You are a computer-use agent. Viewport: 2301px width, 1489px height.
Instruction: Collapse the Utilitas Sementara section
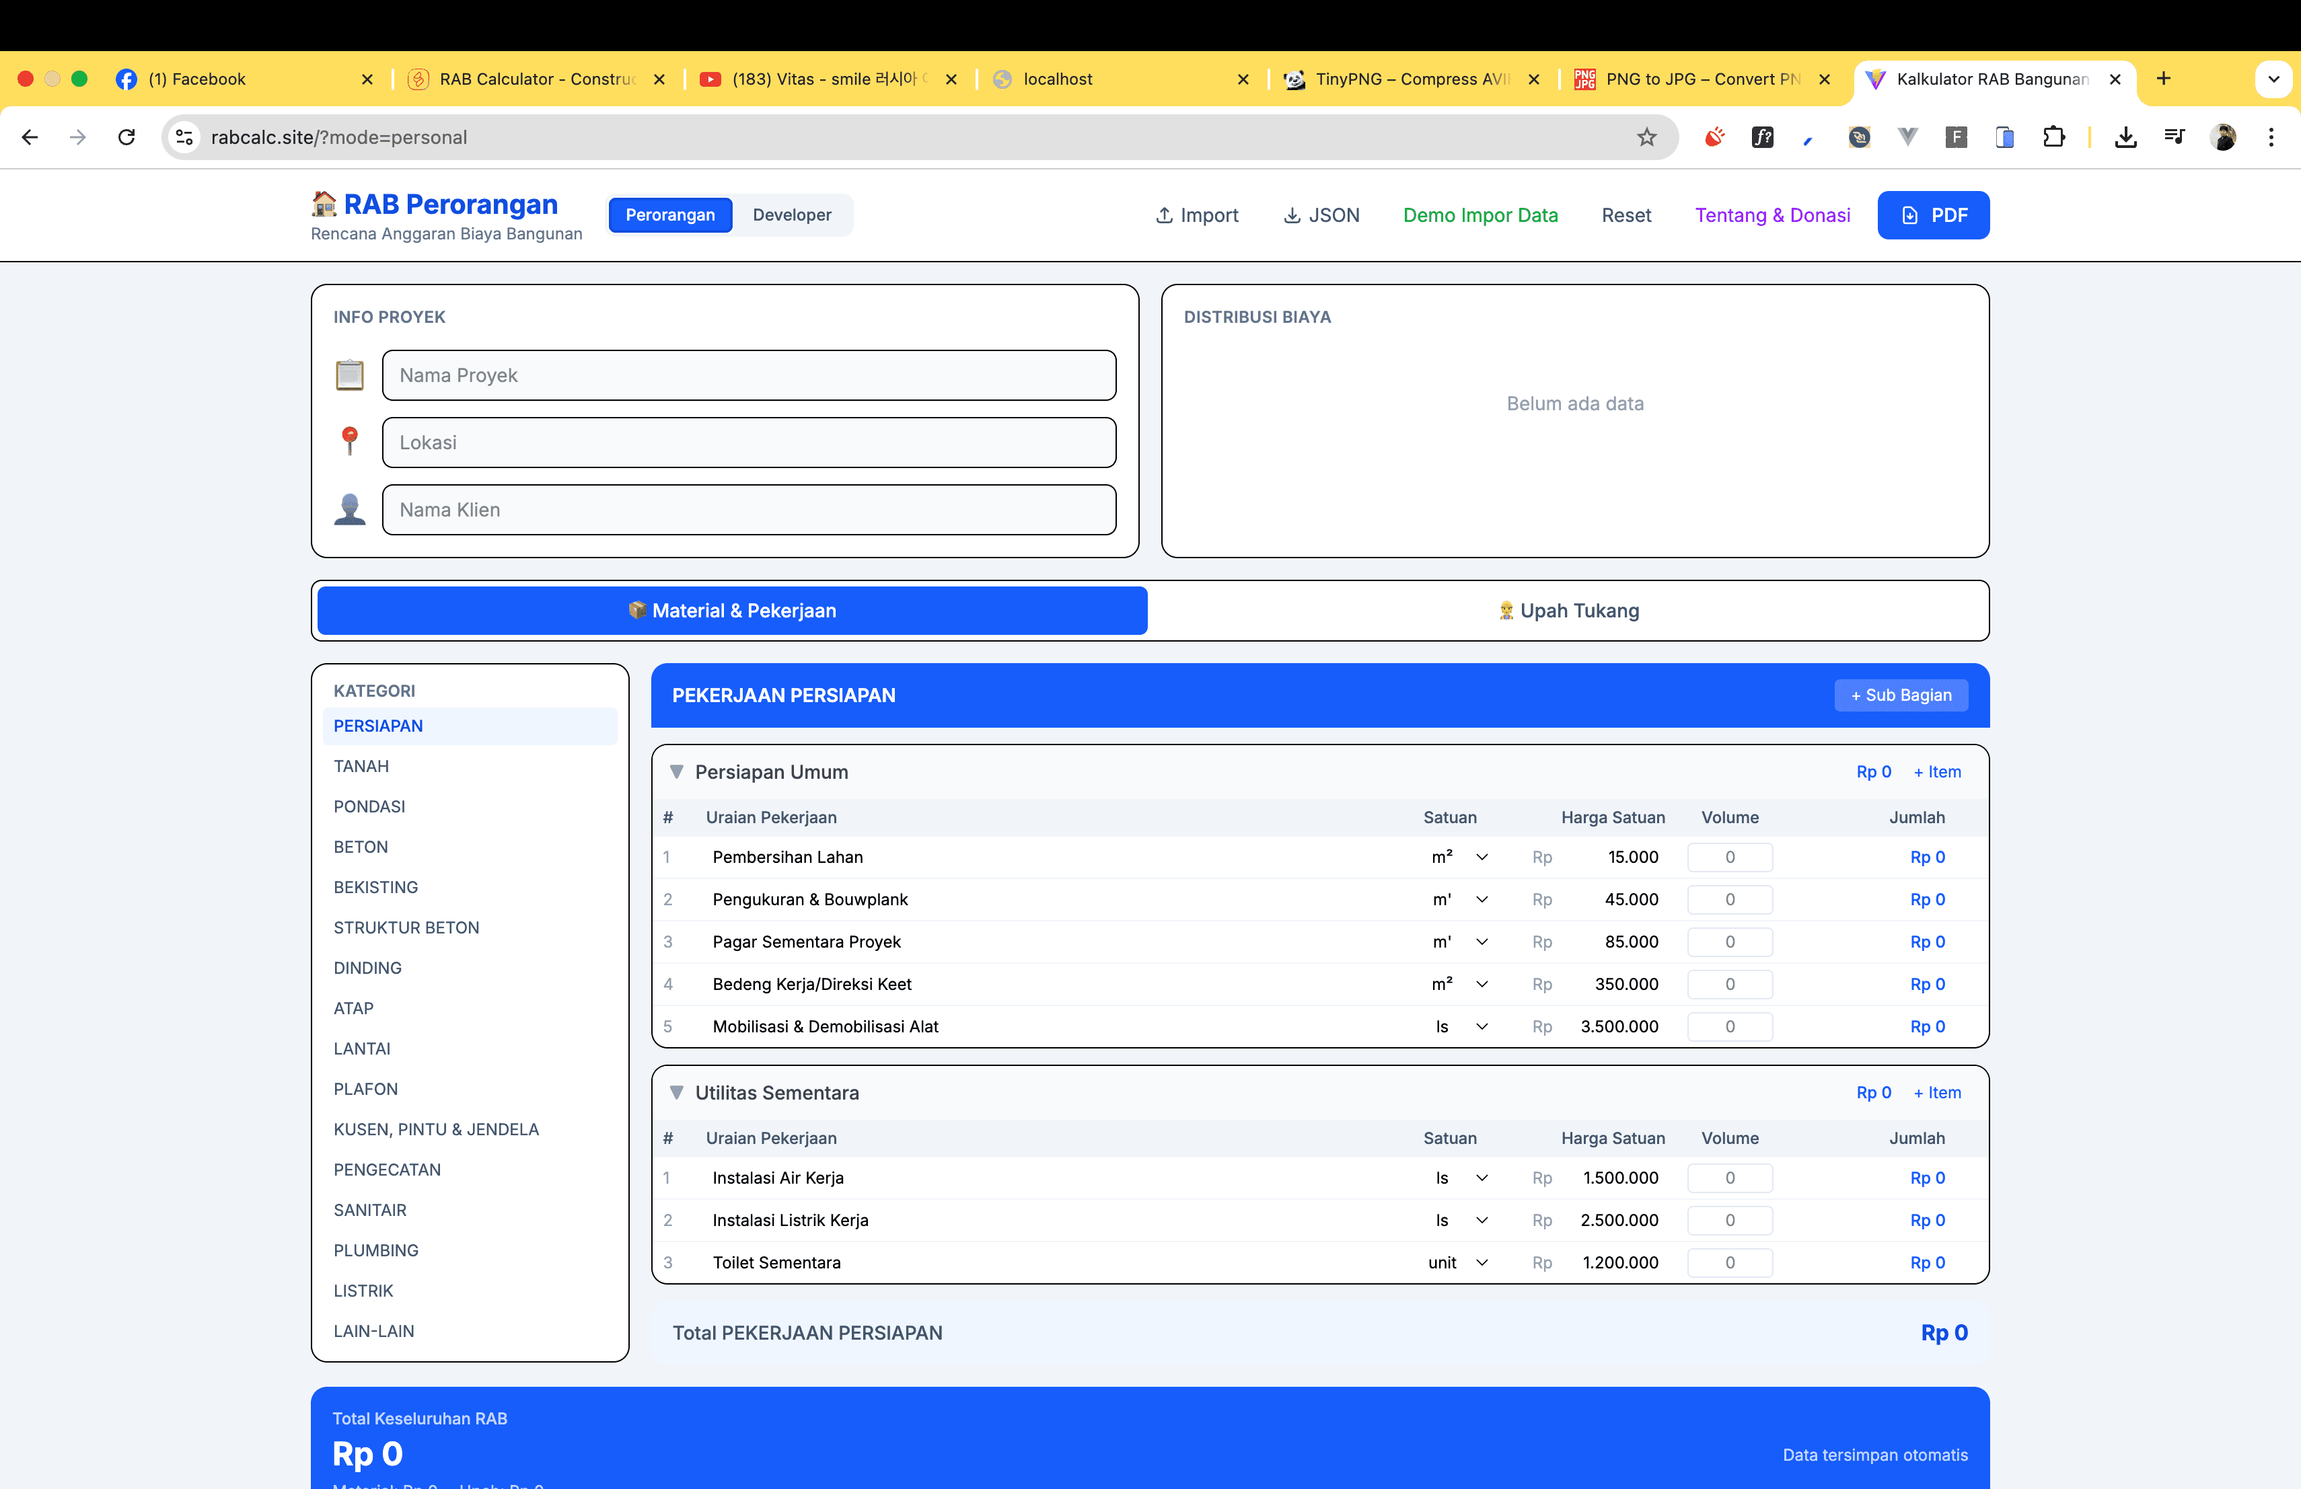tap(677, 1093)
